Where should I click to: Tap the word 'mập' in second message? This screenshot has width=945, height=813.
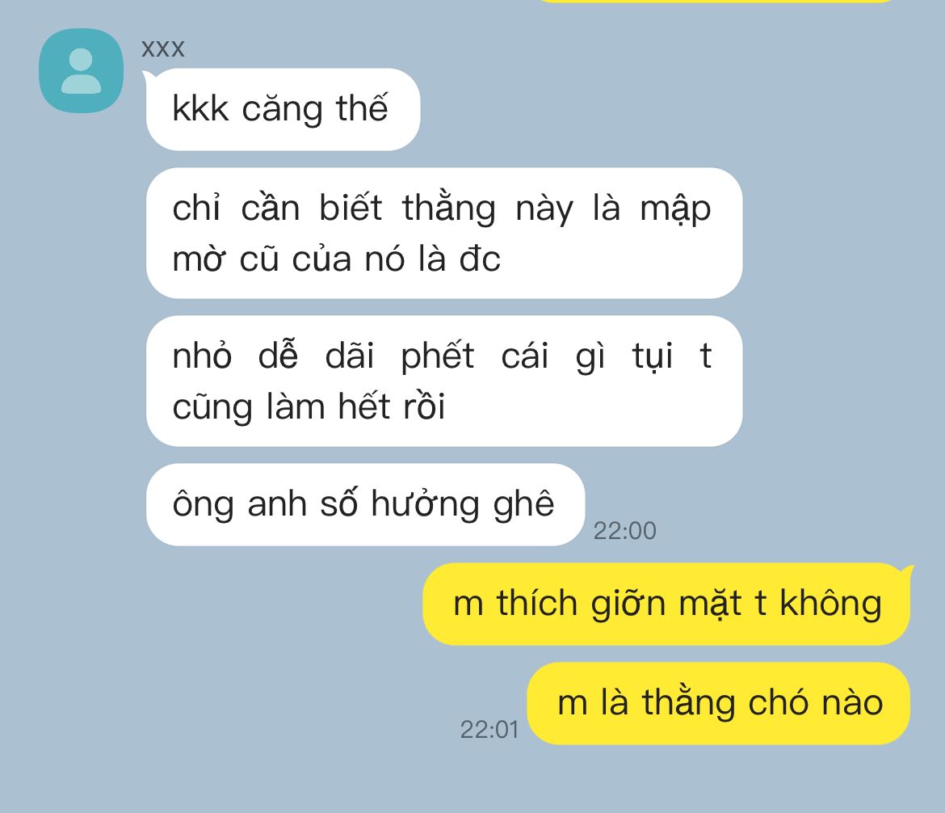(675, 209)
